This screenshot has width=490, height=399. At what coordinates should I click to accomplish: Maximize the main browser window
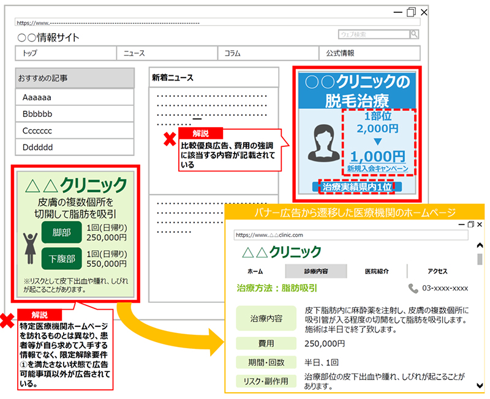point(411,12)
